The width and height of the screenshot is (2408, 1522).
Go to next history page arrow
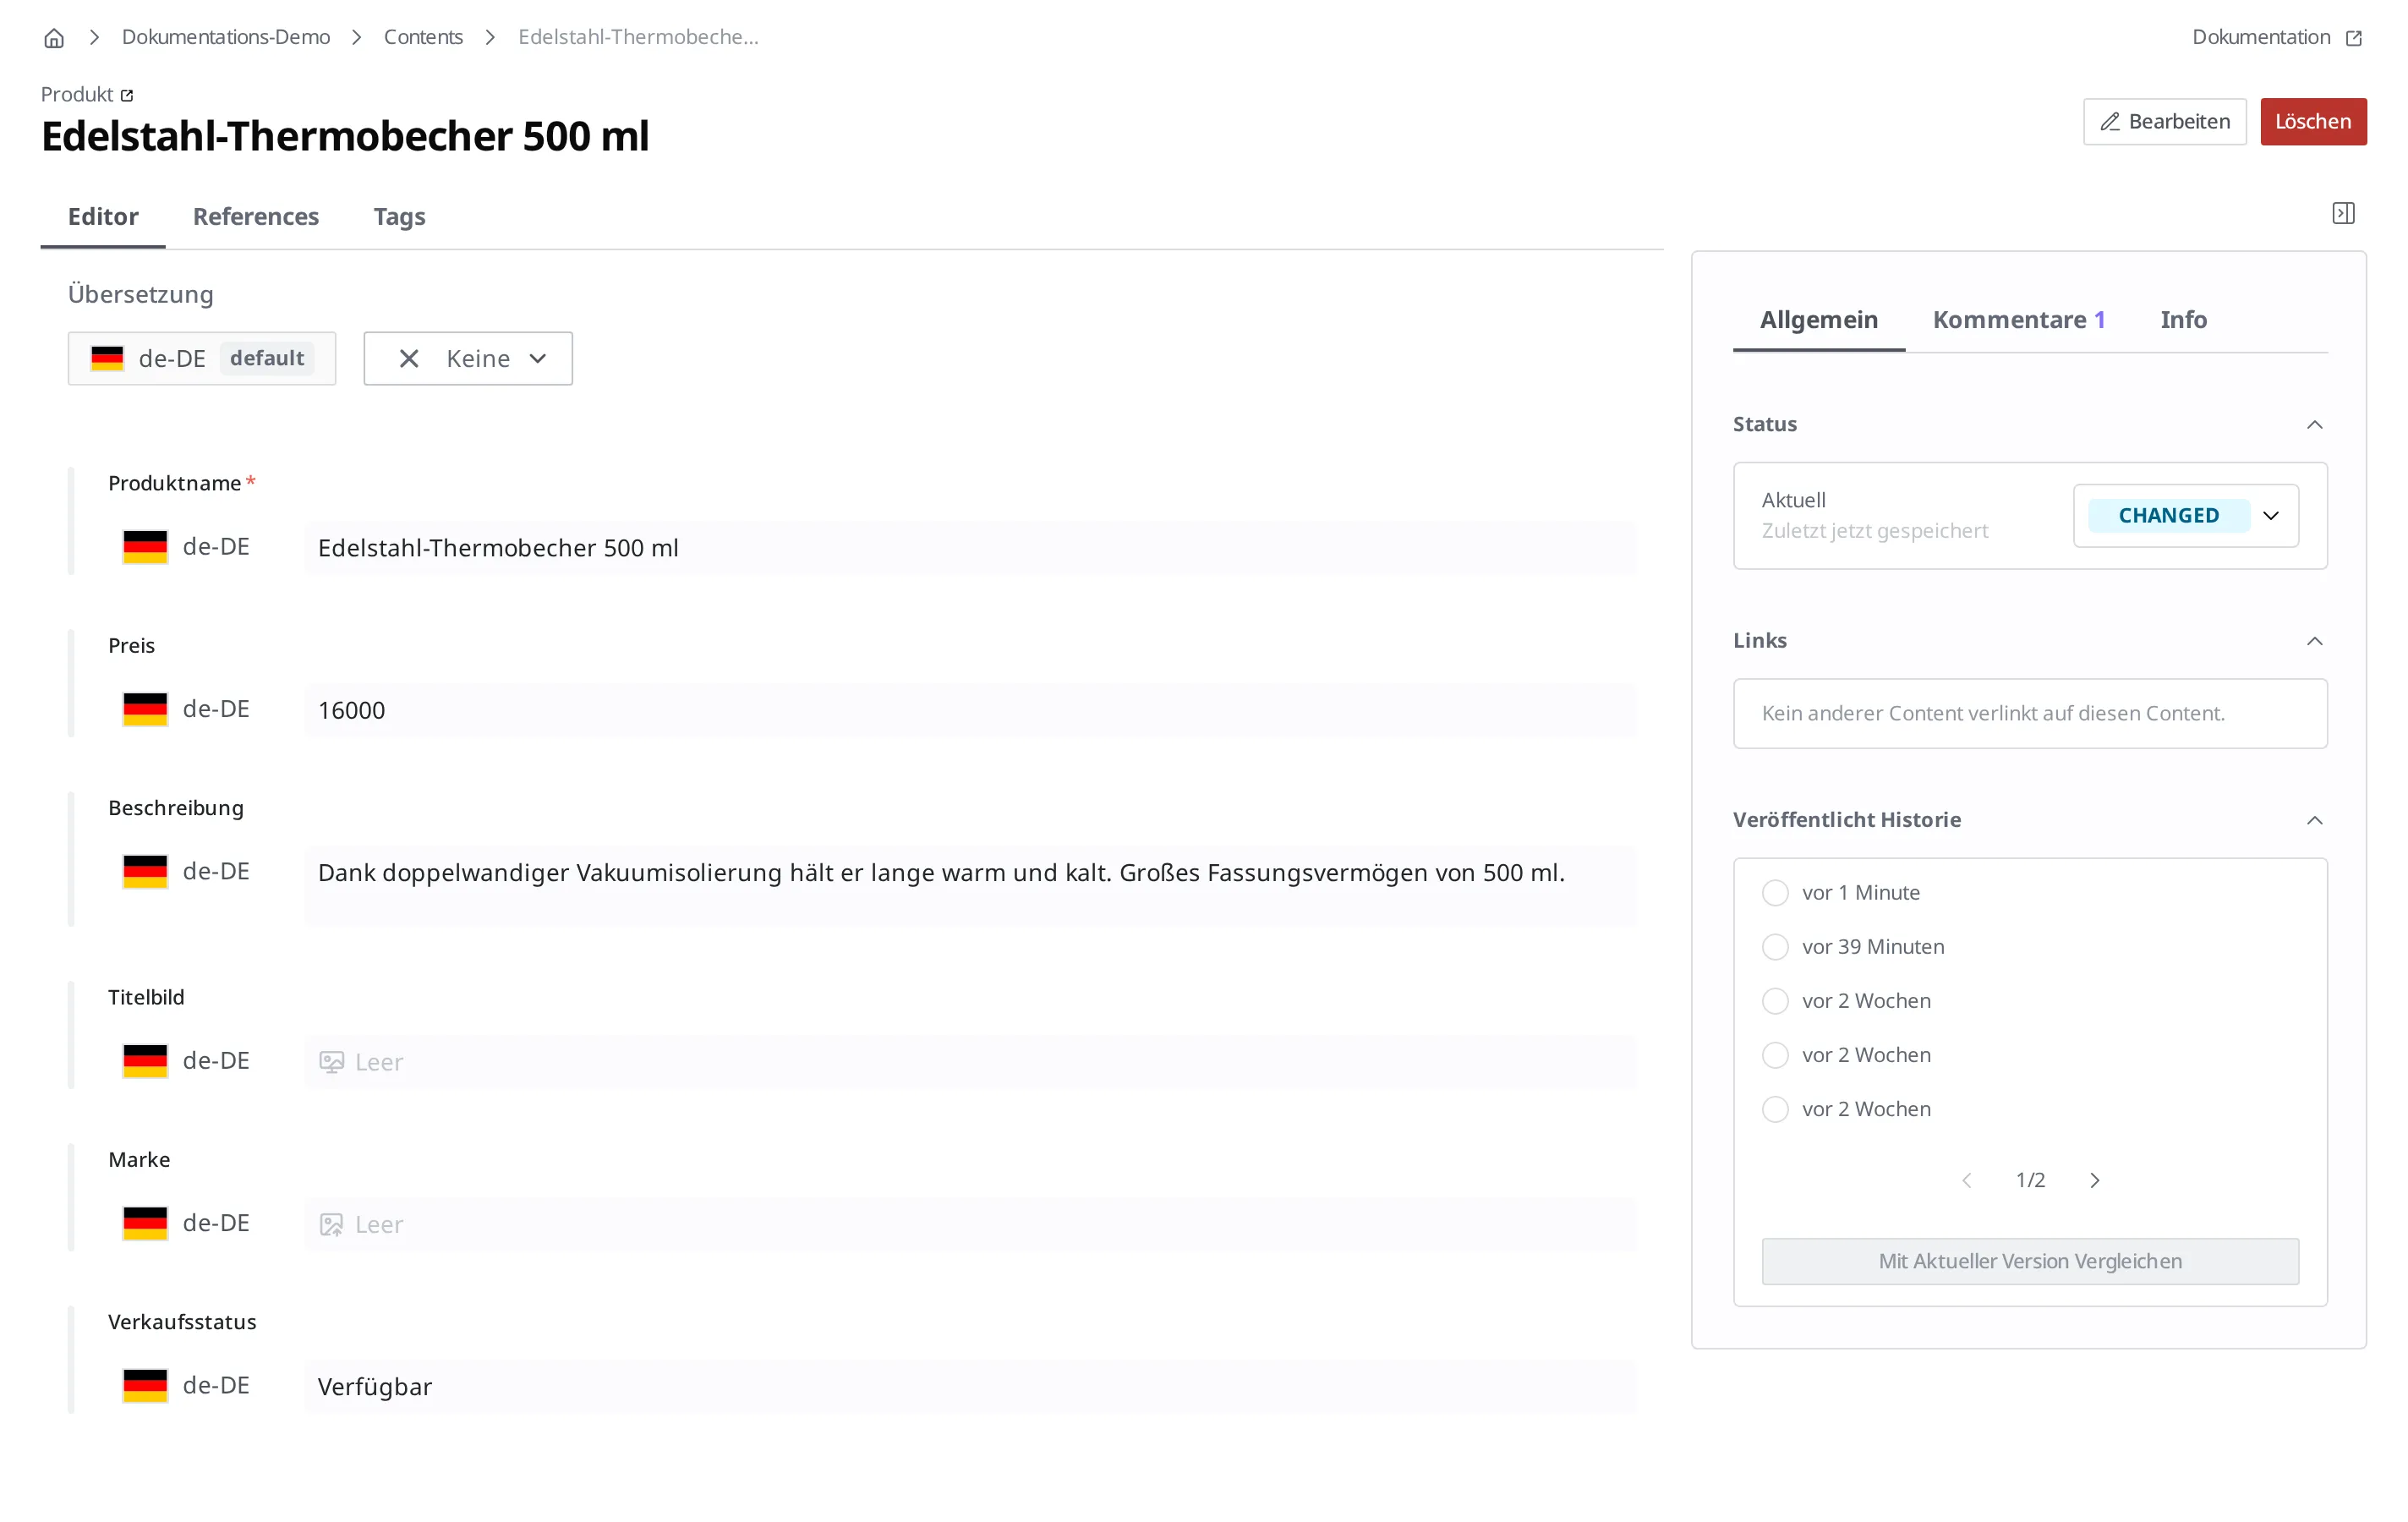(x=2094, y=1180)
